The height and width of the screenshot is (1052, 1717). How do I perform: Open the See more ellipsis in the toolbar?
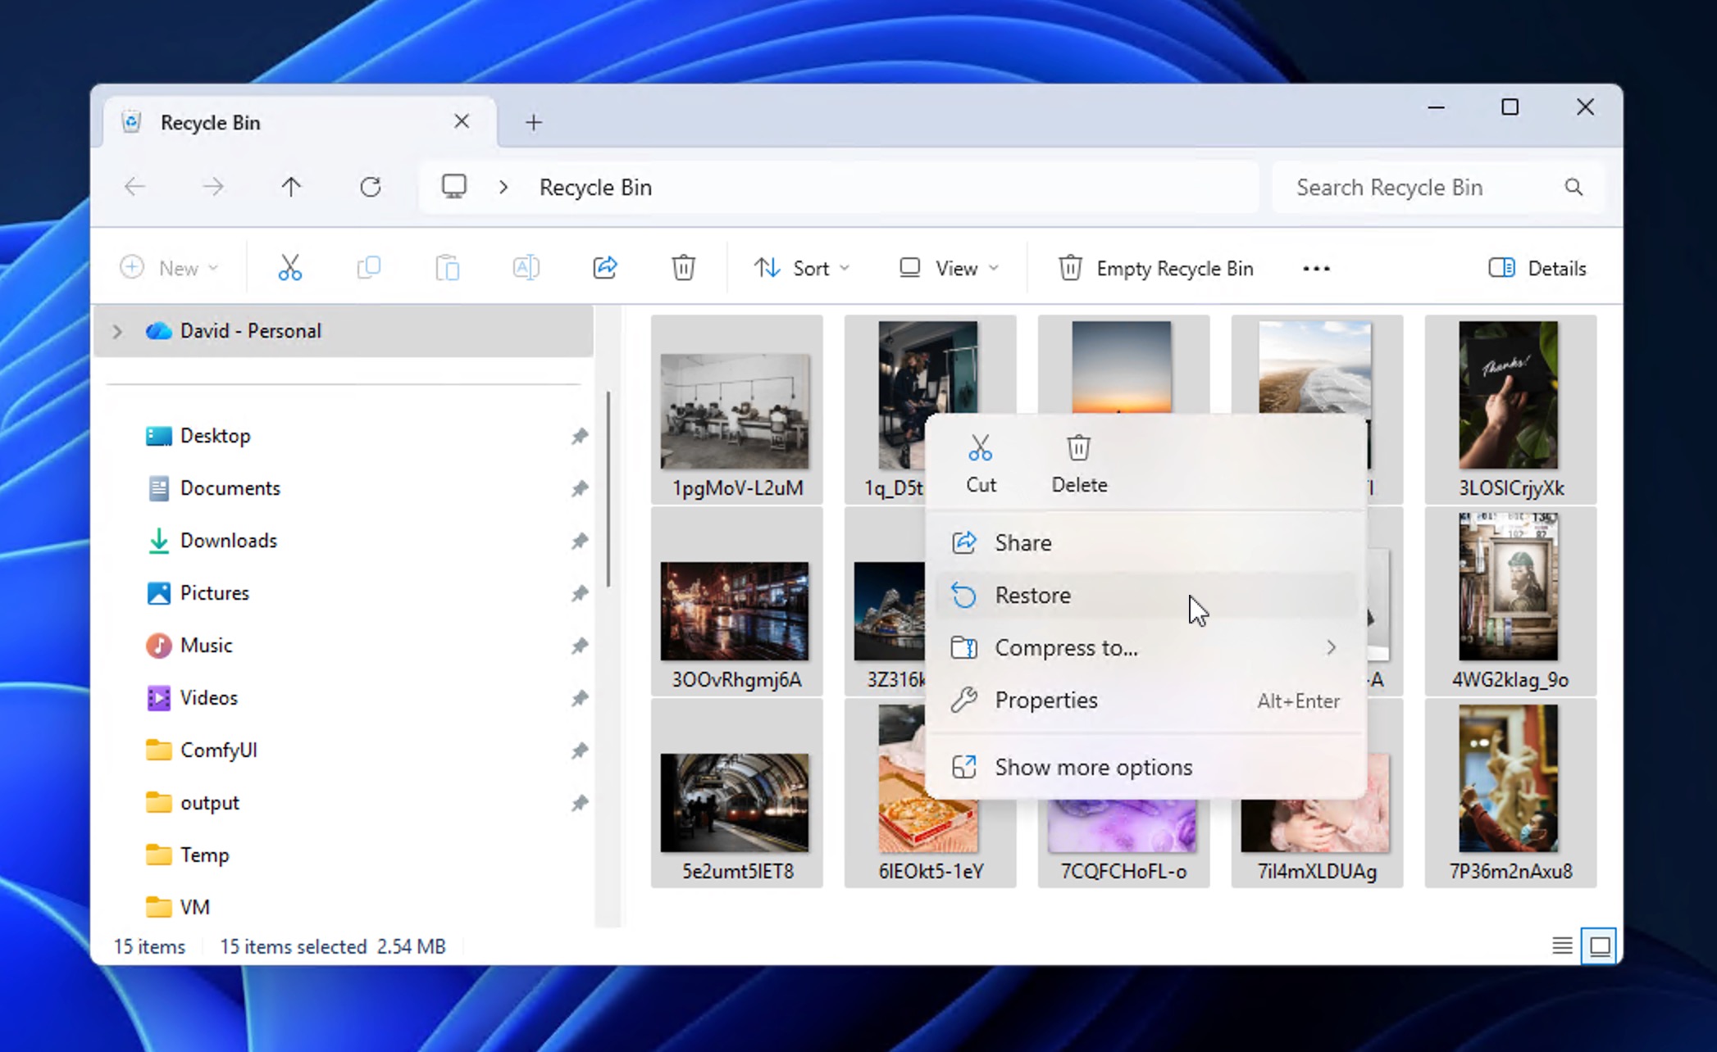pos(1315,268)
